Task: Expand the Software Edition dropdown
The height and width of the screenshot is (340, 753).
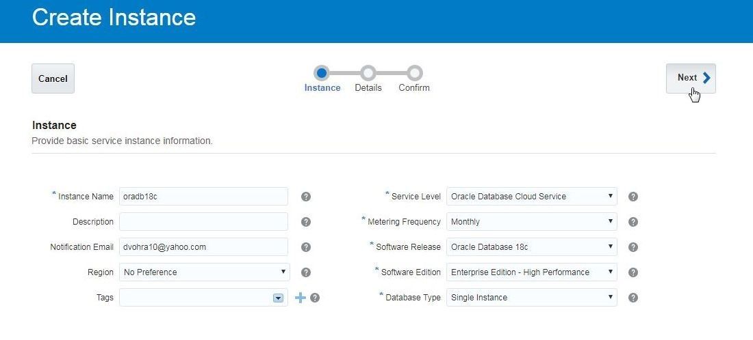Action: coord(532,272)
